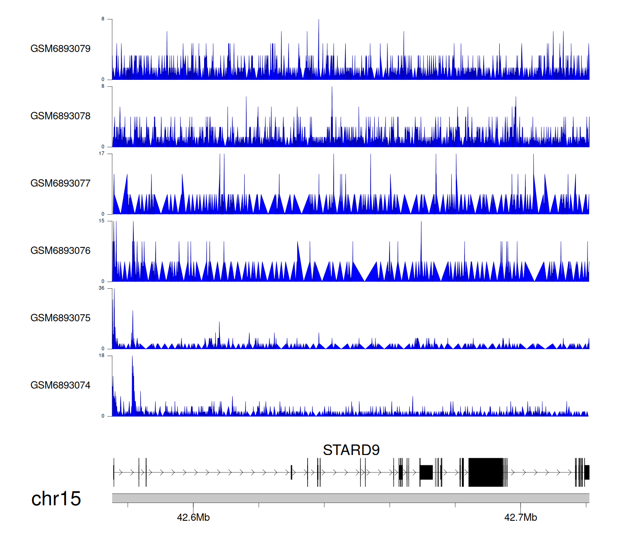Screen dimensions: 621x546
Task: Click the y-axis maximum 15 on GSM6893076
Action: pyautogui.click(x=101, y=221)
